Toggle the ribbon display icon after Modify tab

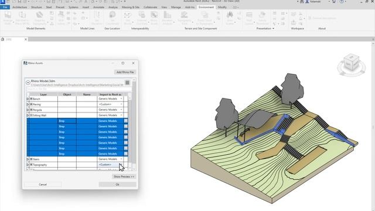[x=235, y=8]
